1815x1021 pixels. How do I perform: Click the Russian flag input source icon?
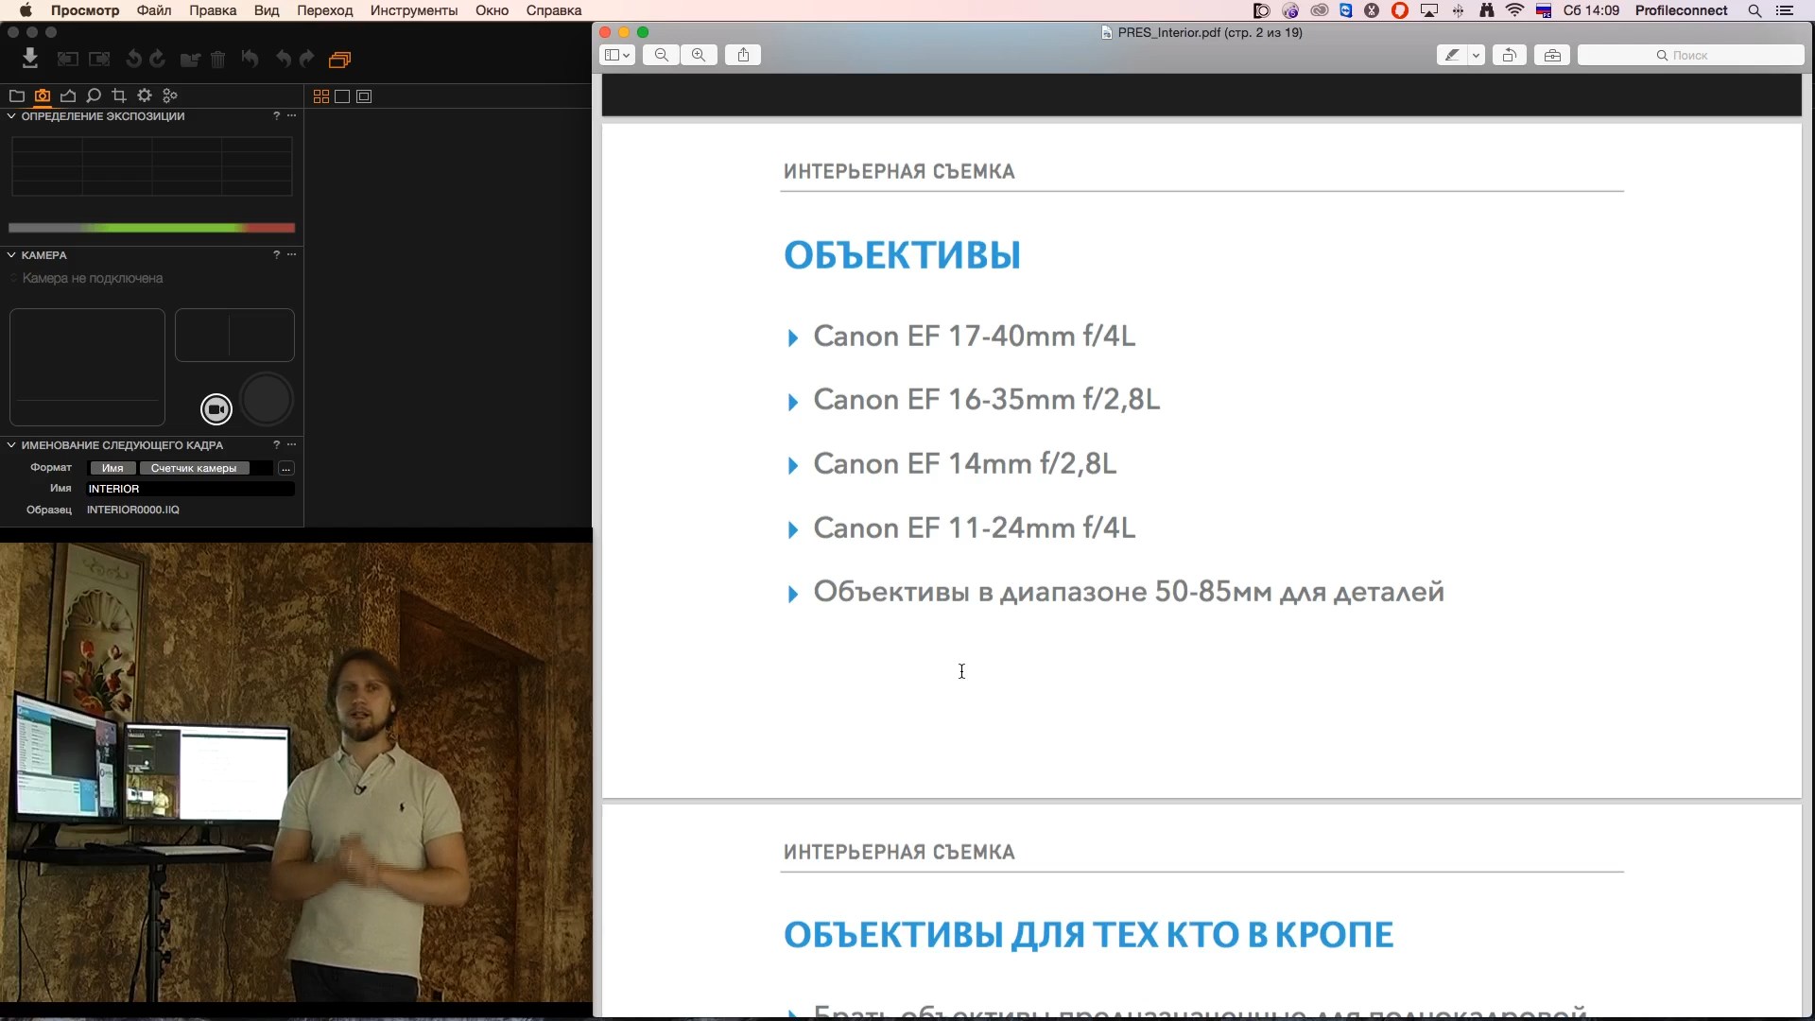click(1544, 10)
